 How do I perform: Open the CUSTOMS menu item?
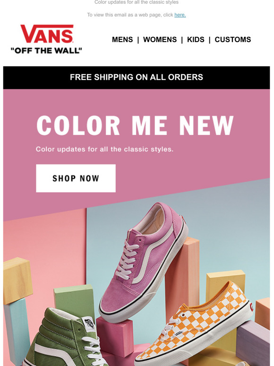point(233,39)
